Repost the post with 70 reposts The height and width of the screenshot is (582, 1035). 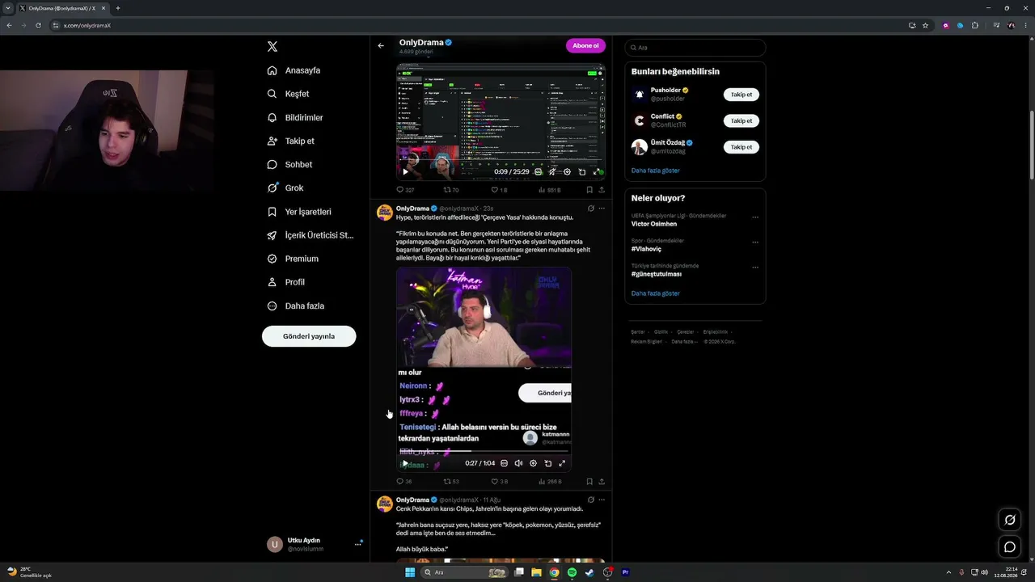pos(451,190)
